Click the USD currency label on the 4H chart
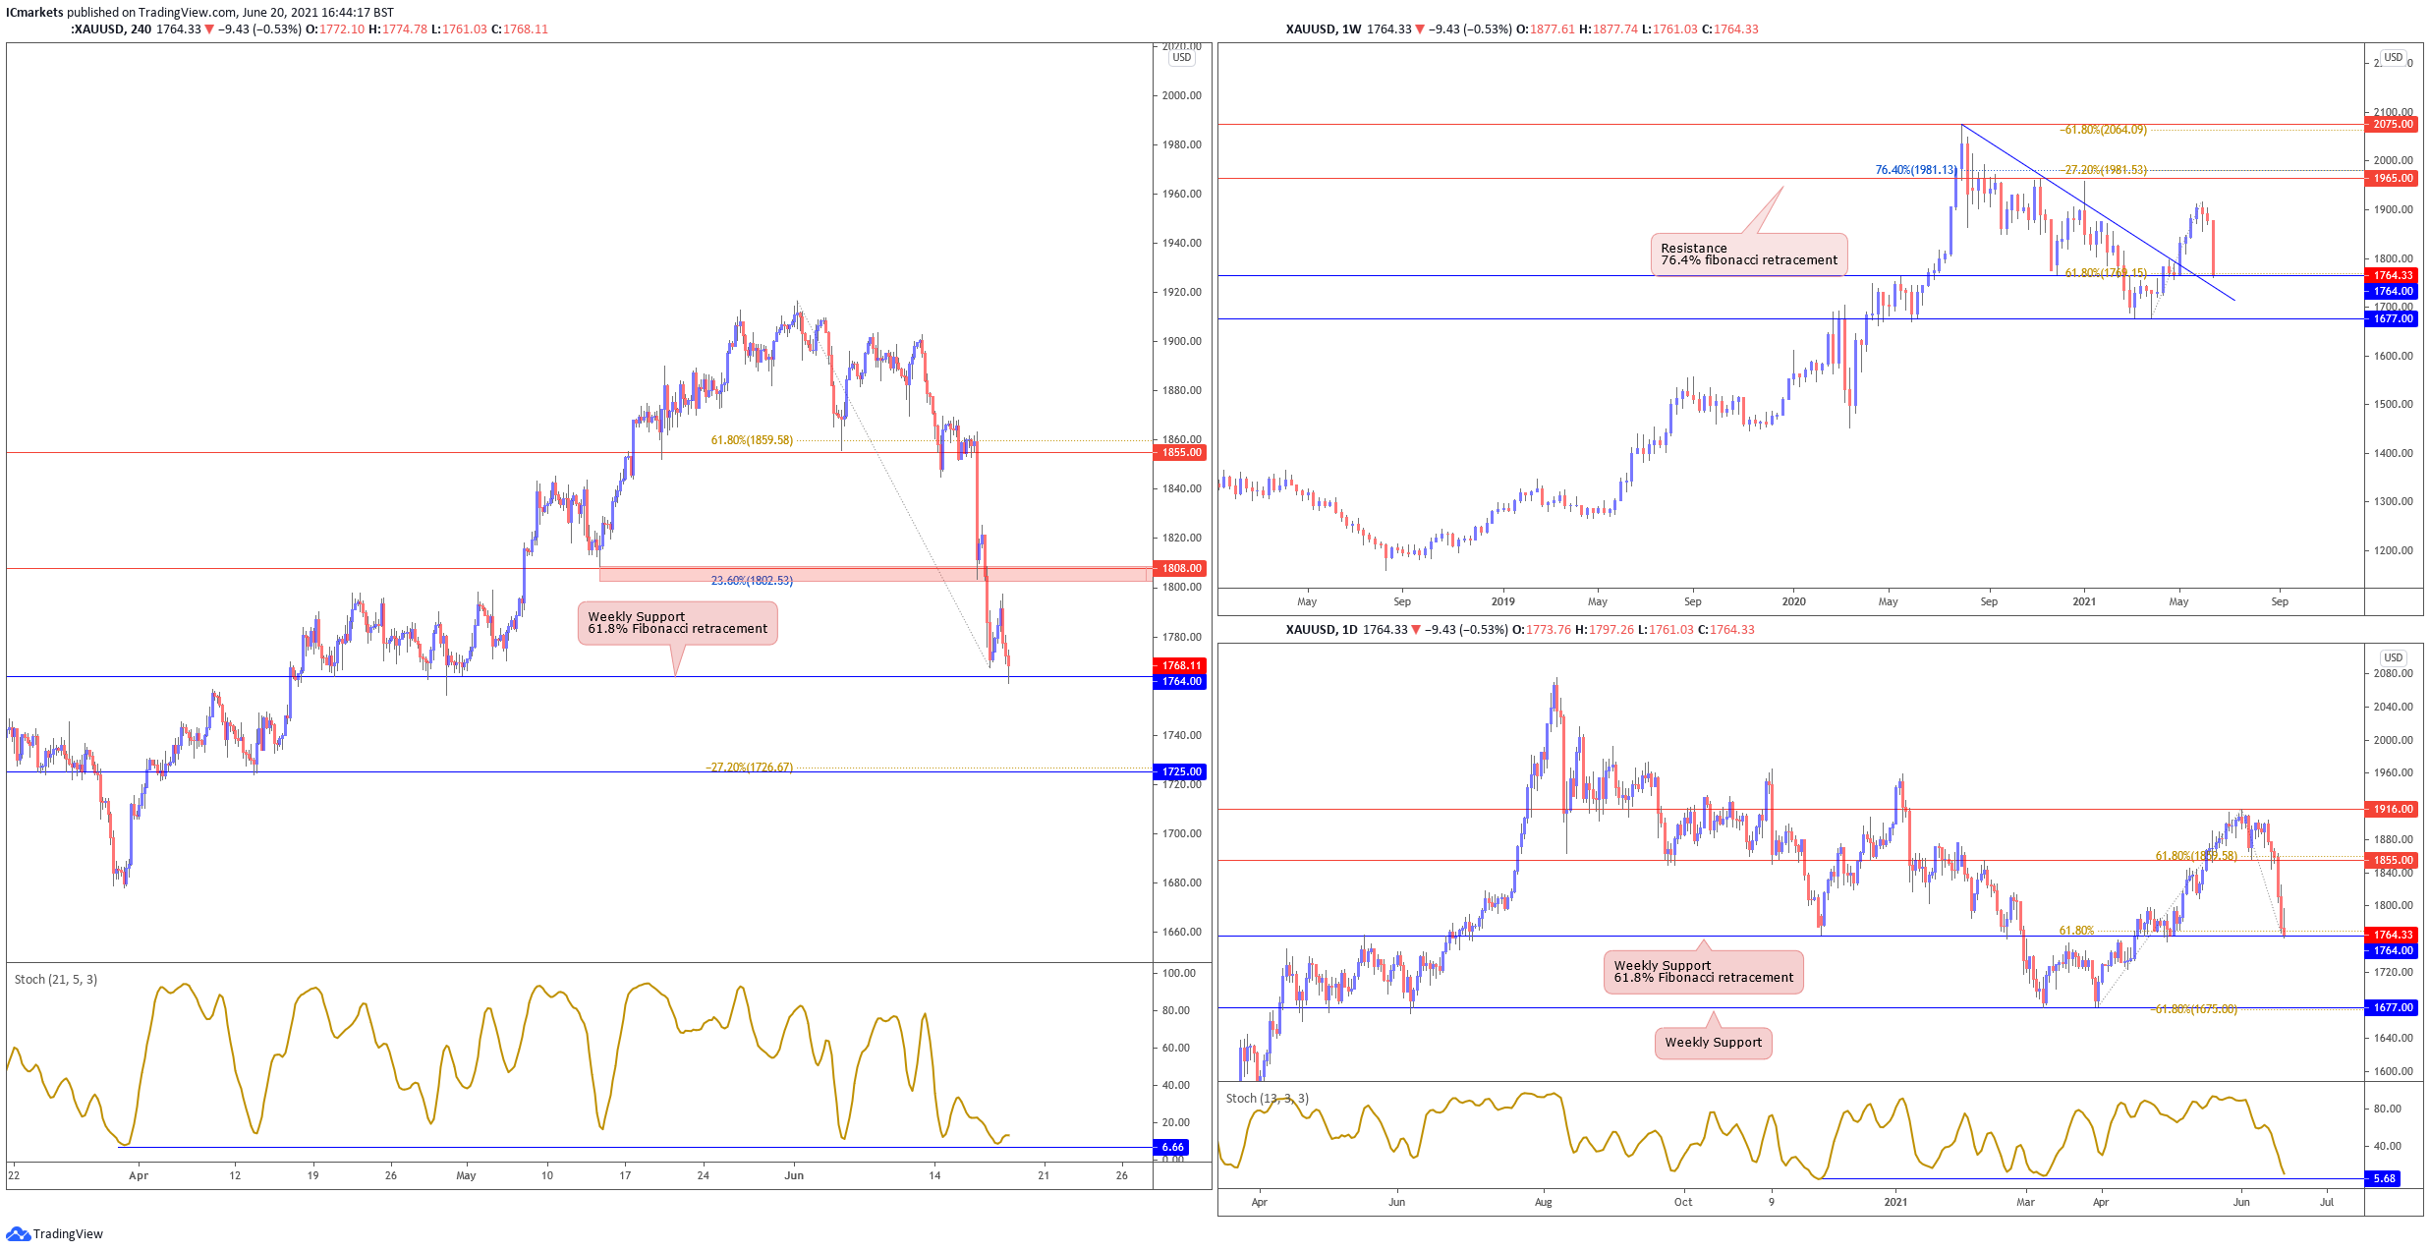 (x=1181, y=57)
